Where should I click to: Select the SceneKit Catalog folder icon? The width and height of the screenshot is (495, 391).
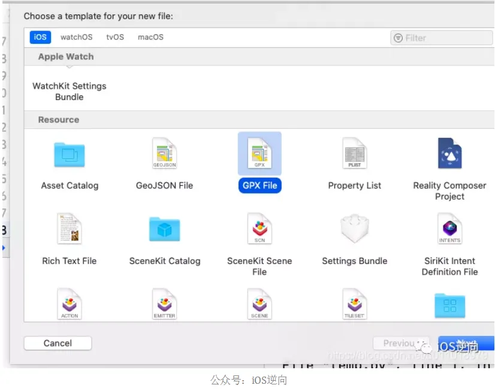[164, 229]
